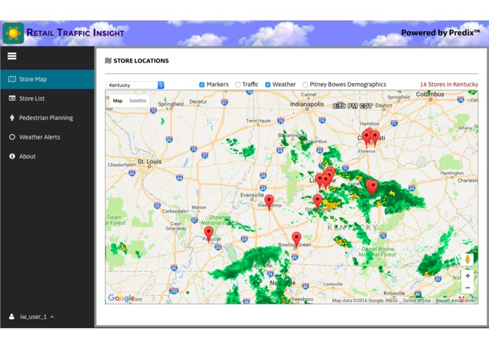Click the Indianapolis city label on map
The height and width of the screenshot is (348, 489).
(307, 104)
